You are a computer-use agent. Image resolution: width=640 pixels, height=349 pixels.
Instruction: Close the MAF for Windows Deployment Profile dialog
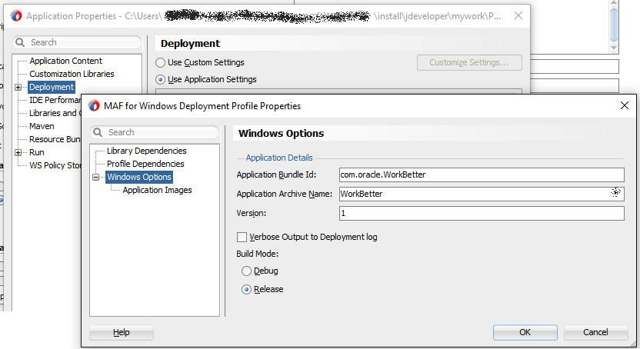[x=625, y=105]
